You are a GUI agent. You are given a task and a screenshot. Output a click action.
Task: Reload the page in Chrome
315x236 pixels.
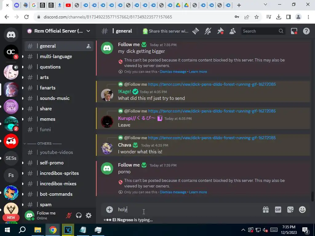coord(26,17)
